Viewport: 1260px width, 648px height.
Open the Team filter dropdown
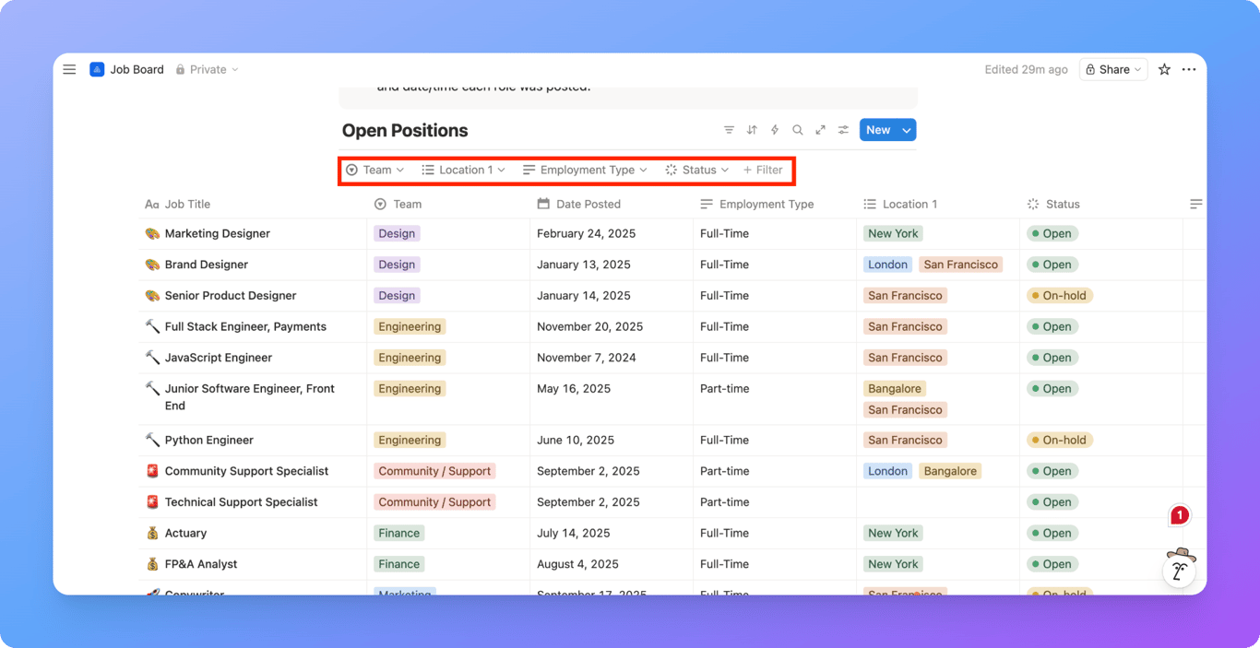(x=376, y=170)
